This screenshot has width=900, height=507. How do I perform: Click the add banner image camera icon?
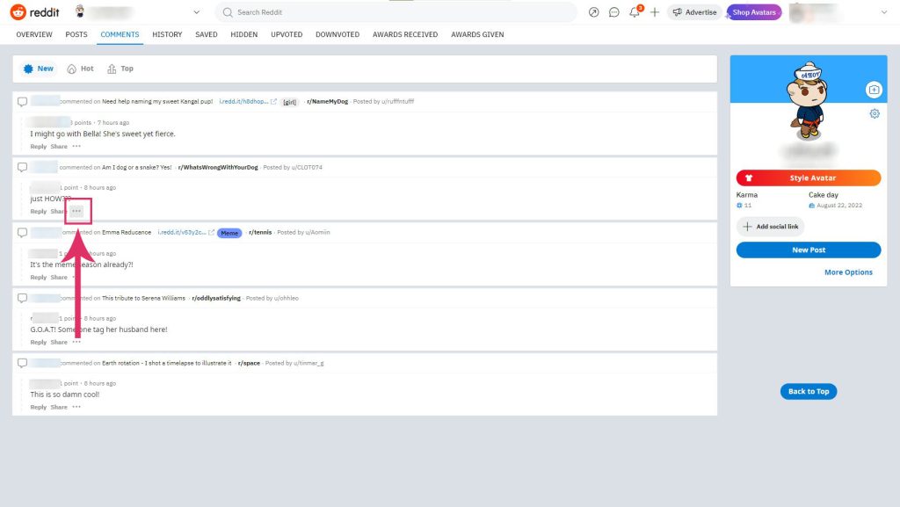(x=874, y=90)
